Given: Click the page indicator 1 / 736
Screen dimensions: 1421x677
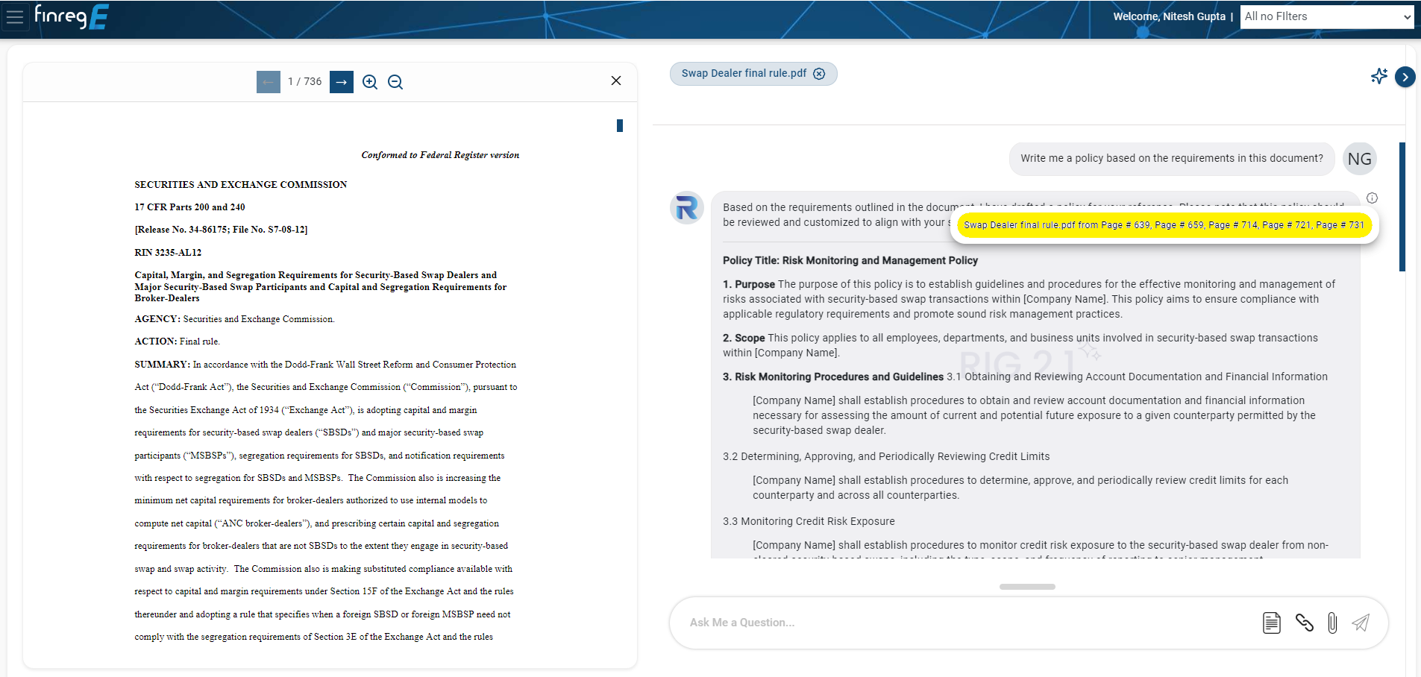Looking at the screenshot, I should [x=305, y=82].
